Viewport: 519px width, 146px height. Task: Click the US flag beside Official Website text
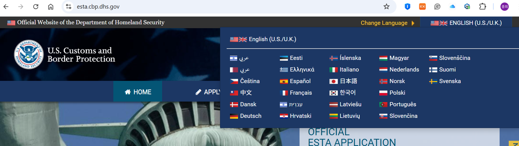pyautogui.click(x=11, y=23)
